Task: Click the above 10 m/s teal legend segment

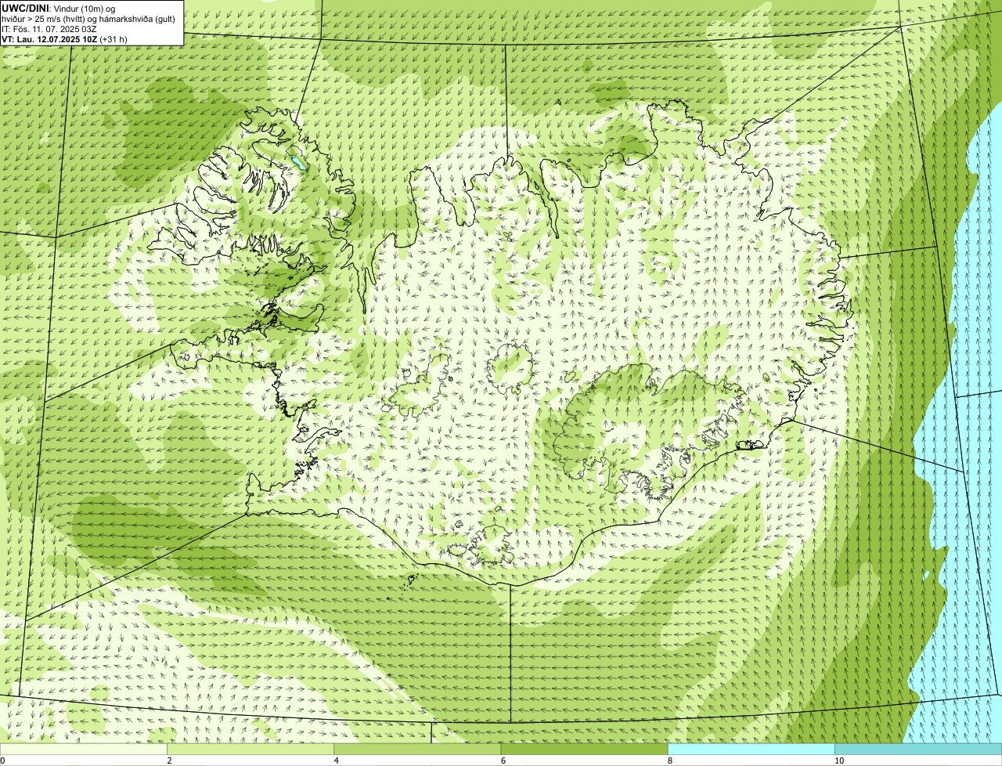Action: click(x=918, y=749)
